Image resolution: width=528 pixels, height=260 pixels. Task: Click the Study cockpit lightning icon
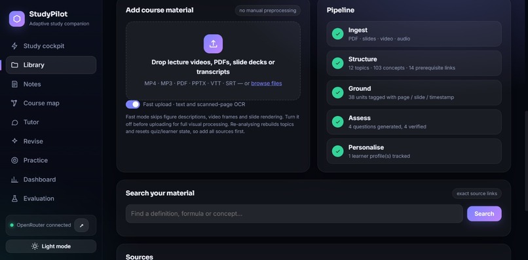[x=14, y=46]
